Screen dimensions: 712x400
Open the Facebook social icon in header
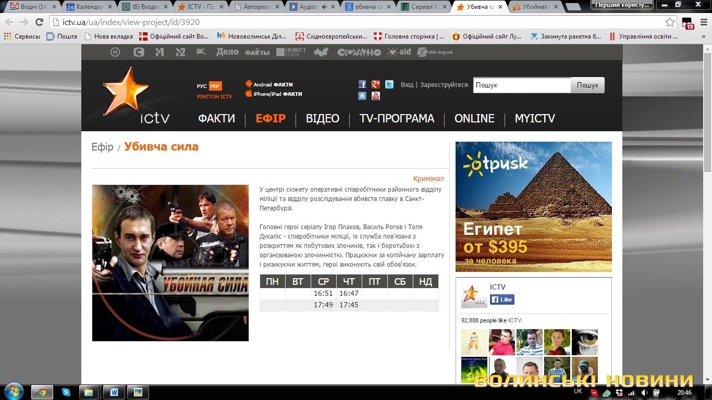(362, 84)
